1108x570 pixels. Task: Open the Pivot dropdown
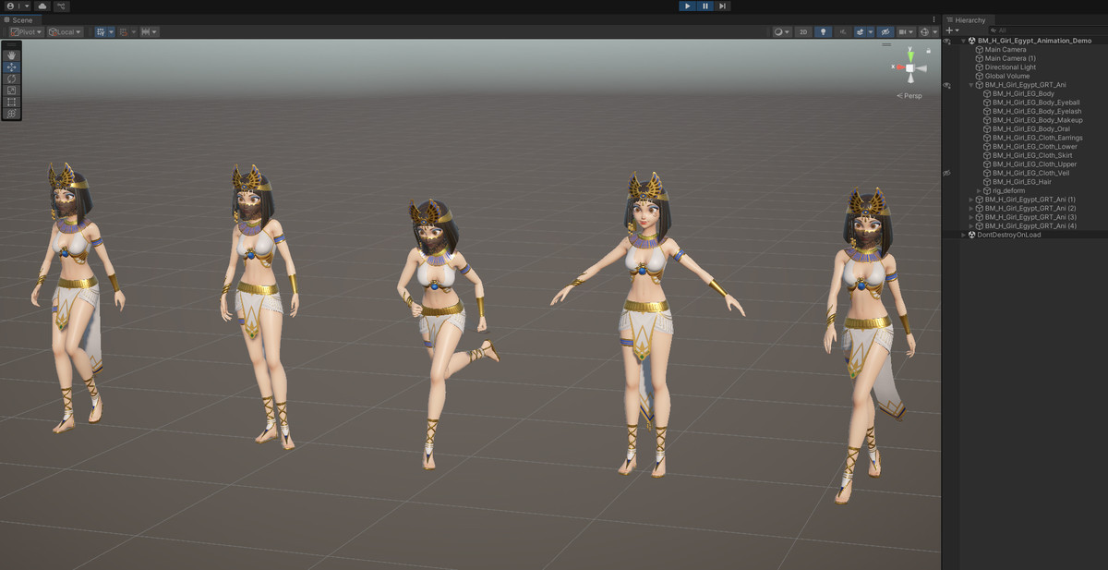pyautogui.click(x=24, y=31)
